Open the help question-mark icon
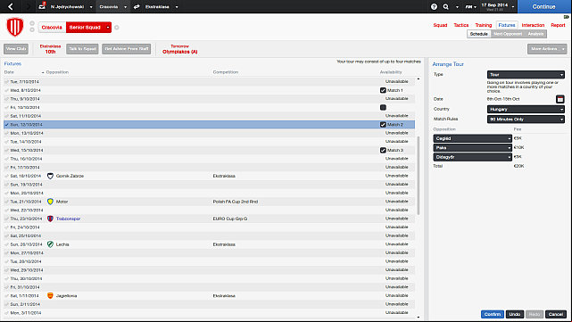The width and height of the screenshot is (572, 322). 434,6
